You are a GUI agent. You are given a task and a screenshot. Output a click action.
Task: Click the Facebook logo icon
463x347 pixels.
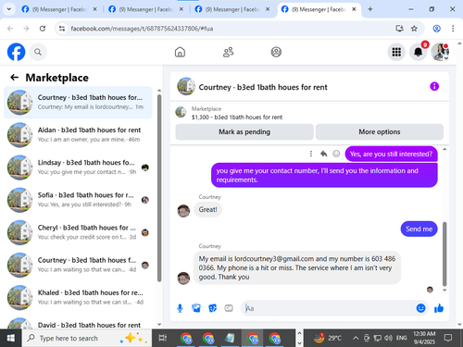click(x=16, y=52)
